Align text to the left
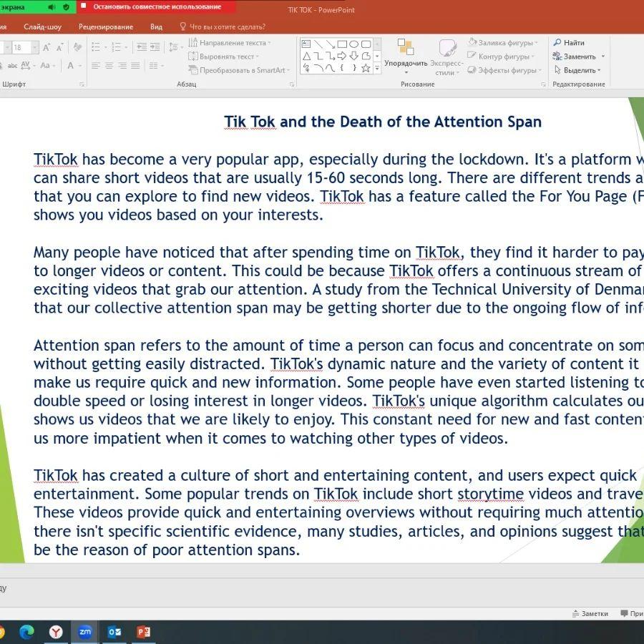The image size is (644, 644). (96, 66)
